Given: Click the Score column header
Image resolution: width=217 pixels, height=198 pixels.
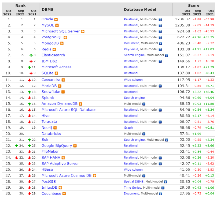Looking at the screenshot, I should 194,6.
